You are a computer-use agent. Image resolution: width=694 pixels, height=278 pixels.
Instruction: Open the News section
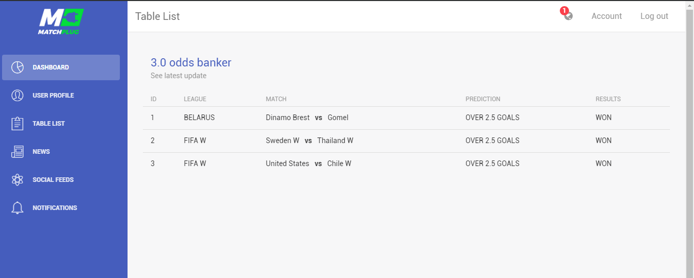(x=61, y=152)
